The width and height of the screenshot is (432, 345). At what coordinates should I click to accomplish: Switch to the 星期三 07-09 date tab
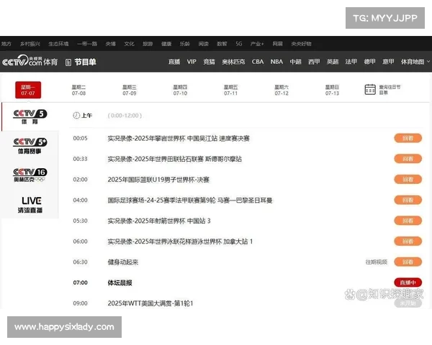(130, 91)
